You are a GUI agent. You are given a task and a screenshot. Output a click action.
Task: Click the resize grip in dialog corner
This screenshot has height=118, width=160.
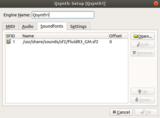click(159, 117)
